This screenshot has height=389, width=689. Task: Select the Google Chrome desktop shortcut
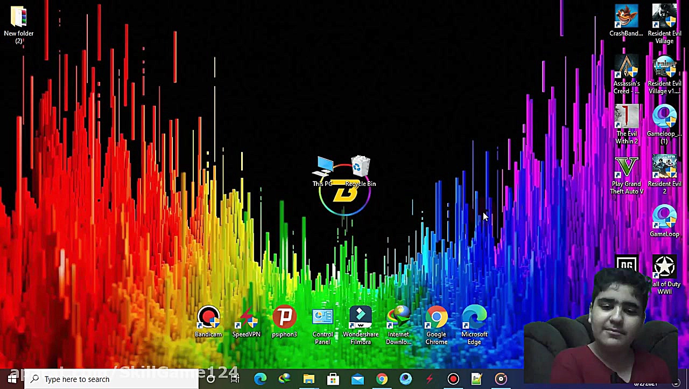point(437,326)
